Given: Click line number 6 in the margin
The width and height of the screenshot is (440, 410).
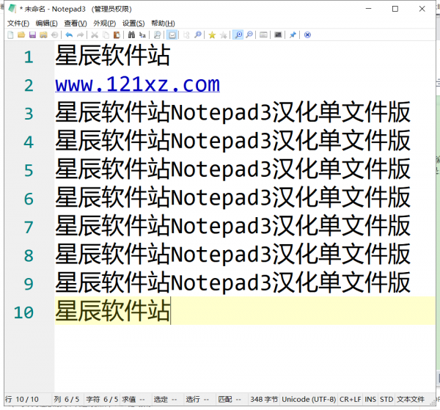Looking at the screenshot, I should tap(29, 199).
